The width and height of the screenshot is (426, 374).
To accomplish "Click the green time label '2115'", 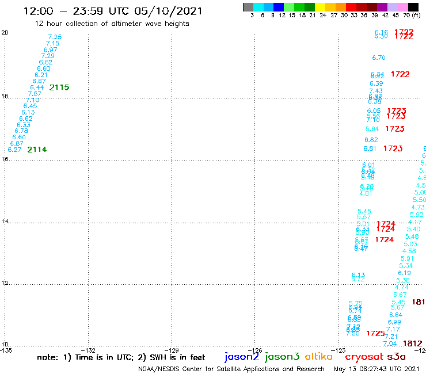I will [59, 87].
